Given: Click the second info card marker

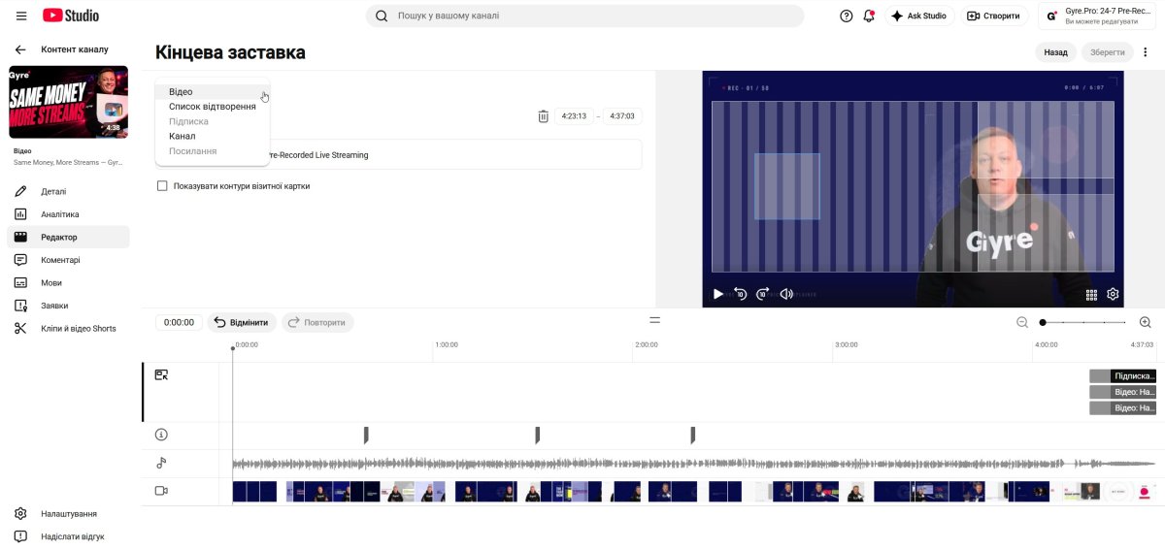Looking at the screenshot, I should 537,435.
